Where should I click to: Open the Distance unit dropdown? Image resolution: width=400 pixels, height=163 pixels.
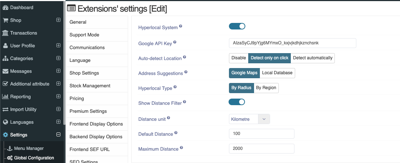tap(249, 119)
